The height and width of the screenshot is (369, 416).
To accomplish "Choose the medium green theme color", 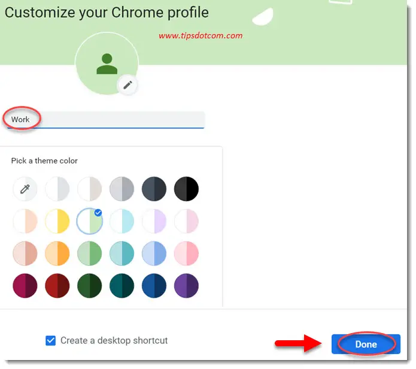I will click(89, 253).
